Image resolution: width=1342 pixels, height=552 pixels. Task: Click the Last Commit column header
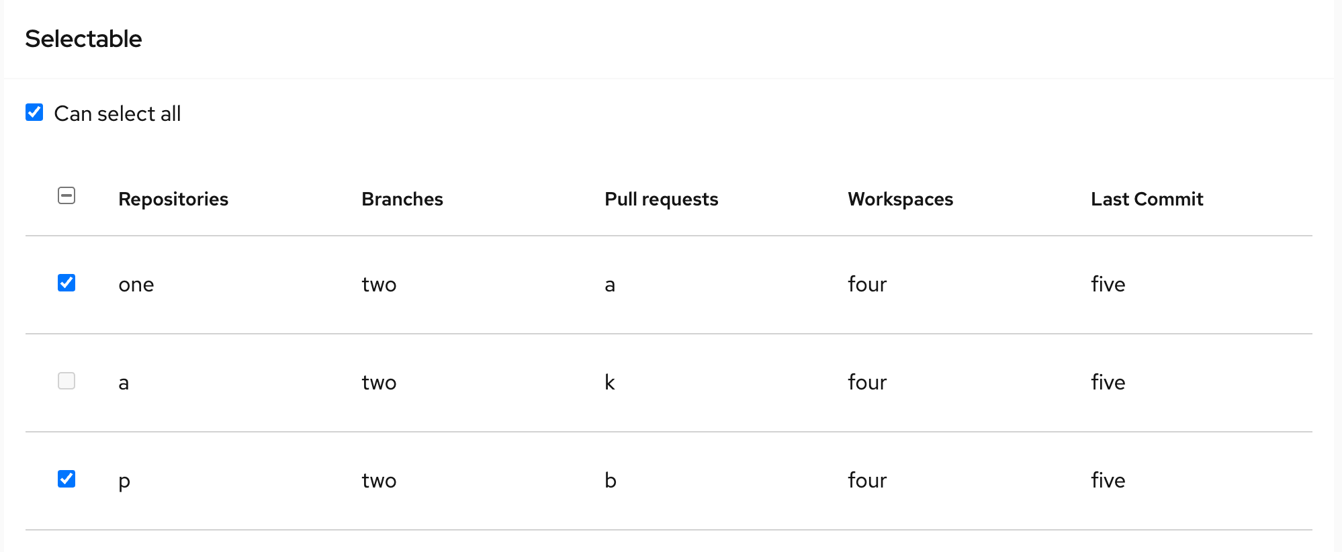pyautogui.click(x=1147, y=199)
